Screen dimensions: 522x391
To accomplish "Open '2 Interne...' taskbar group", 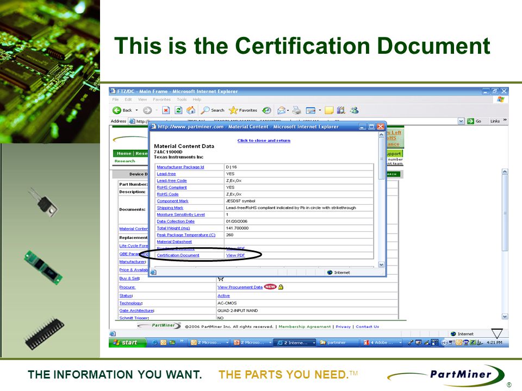I will (295, 343).
